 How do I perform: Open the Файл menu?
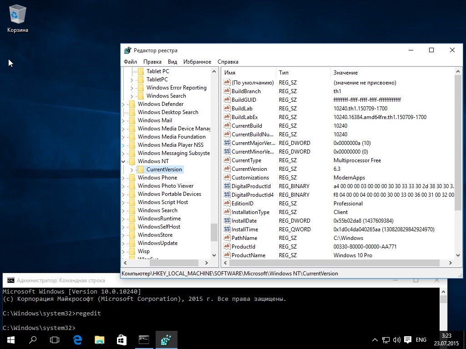click(x=130, y=62)
